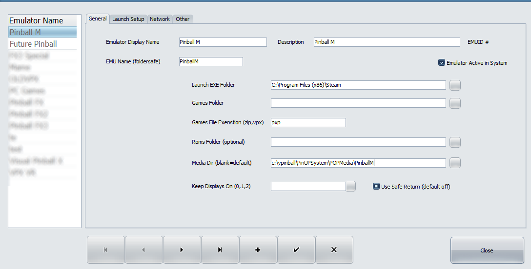Image resolution: width=531 pixels, height=269 pixels.
Task: Add new emulator with plus button
Action: point(258,250)
